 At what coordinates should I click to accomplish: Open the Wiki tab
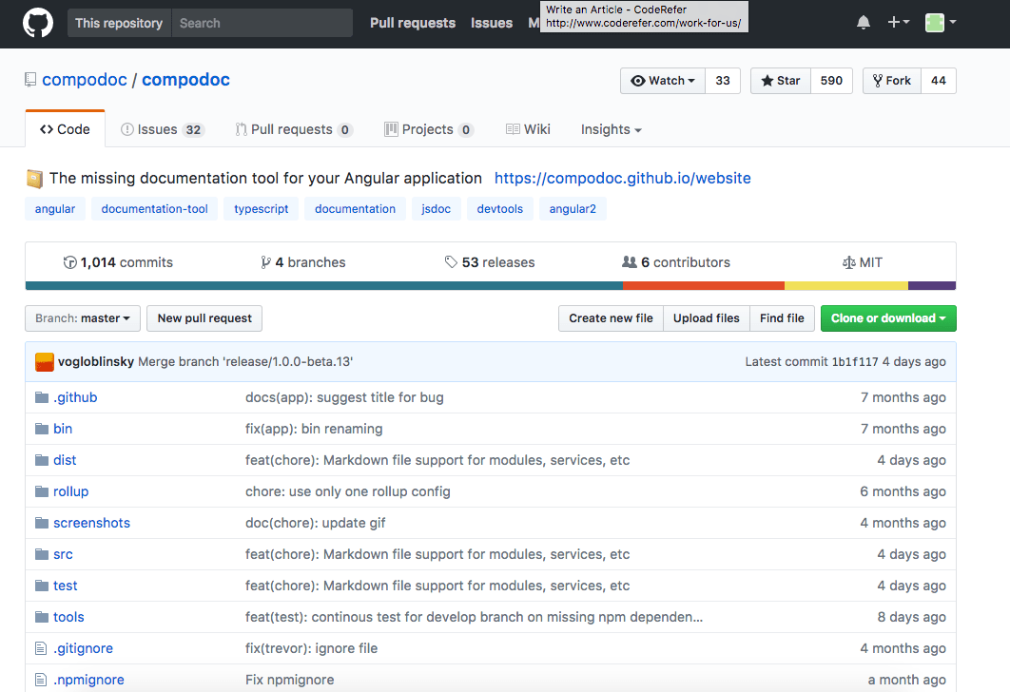click(x=528, y=129)
